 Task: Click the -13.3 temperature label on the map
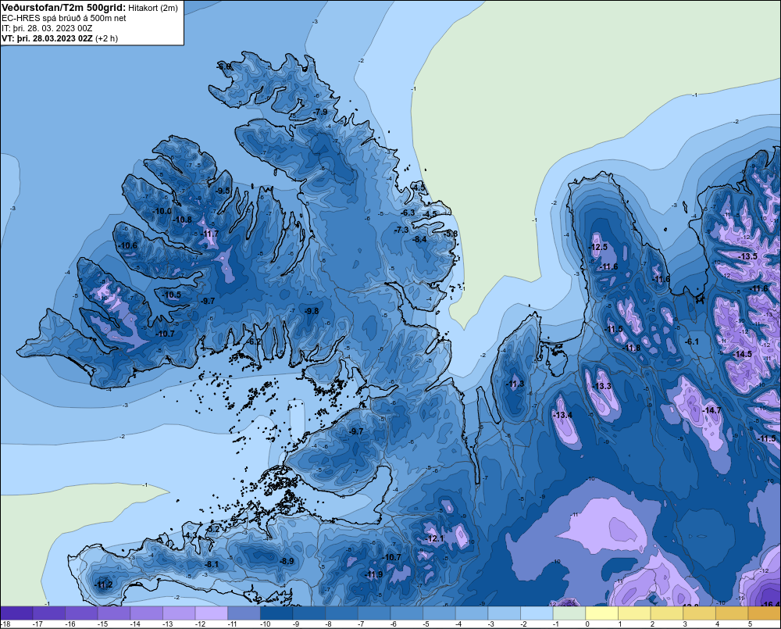pos(601,386)
